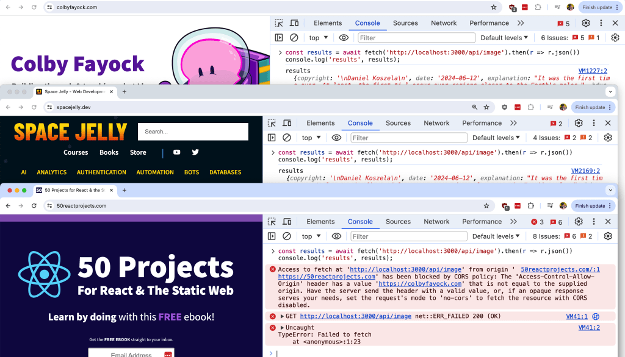
Task: Go back in 50reactprojects window
Action: coord(9,206)
